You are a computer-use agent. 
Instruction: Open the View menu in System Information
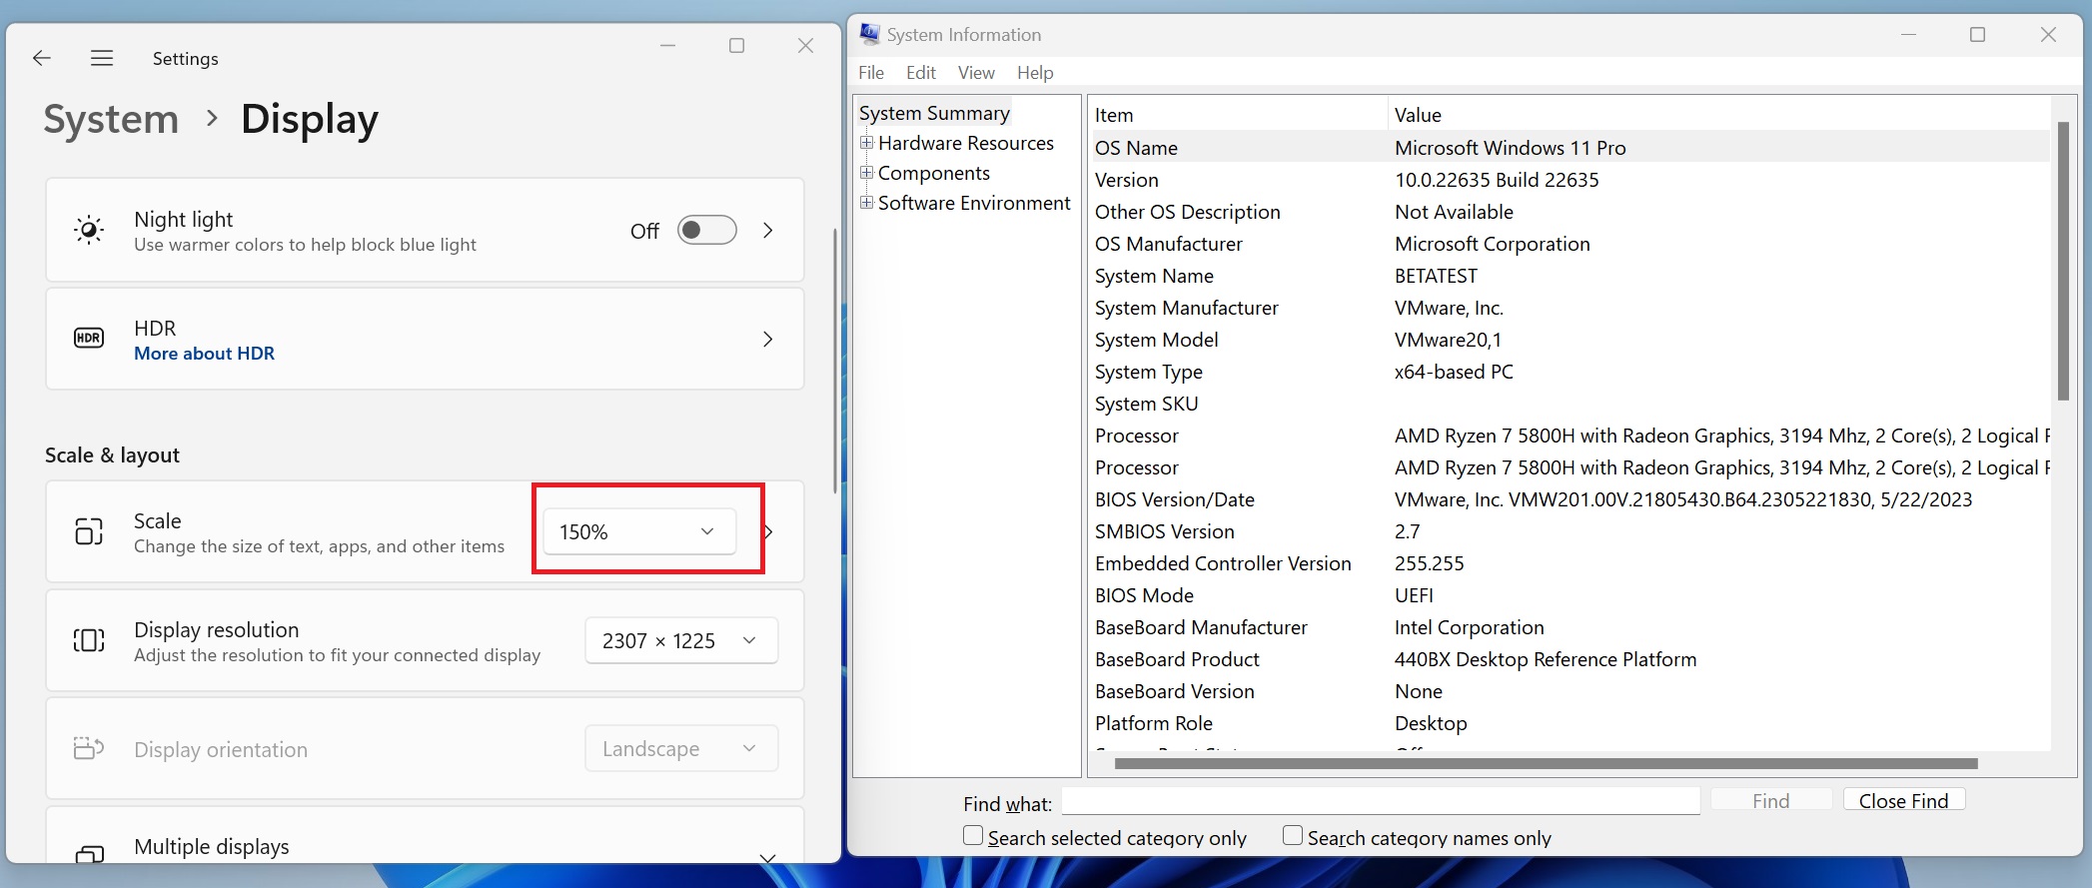click(976, 72)
